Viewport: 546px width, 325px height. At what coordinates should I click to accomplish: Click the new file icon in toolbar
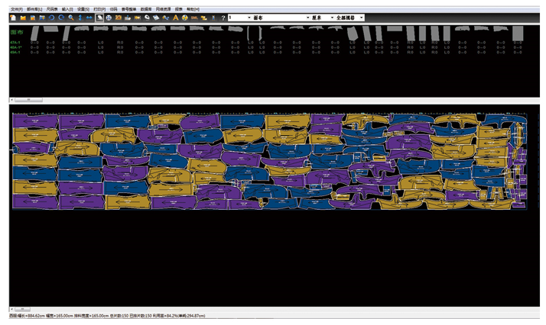(13, 17)
